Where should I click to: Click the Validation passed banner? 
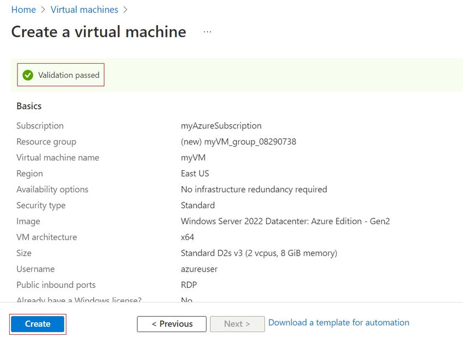(60, 75)
